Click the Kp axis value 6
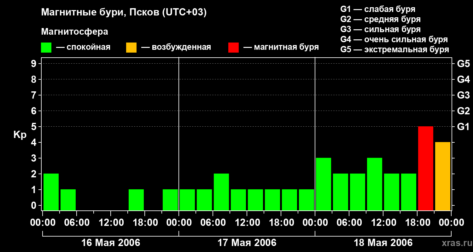The height and width of the screenshot is (252, 473). (x=34, y=111)
